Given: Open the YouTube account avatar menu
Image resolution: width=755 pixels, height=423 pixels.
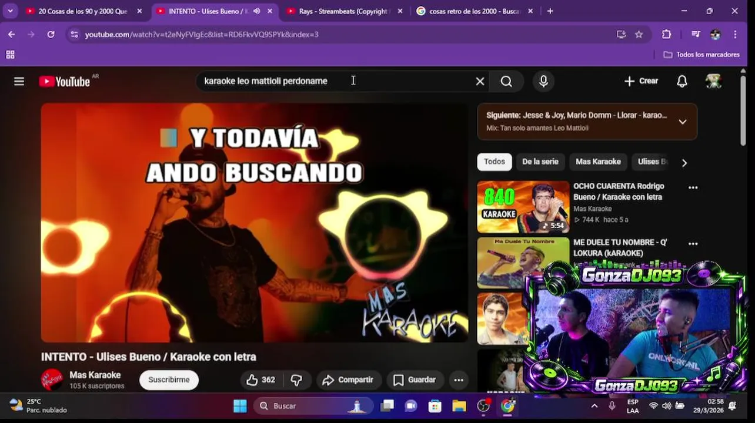Looking at the screenshot, I should [713, 81].
